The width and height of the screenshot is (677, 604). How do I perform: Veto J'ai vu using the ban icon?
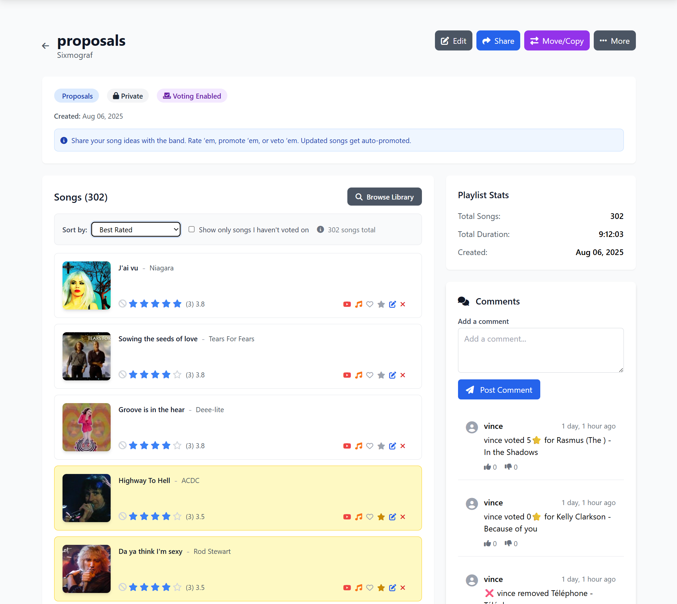122,304
